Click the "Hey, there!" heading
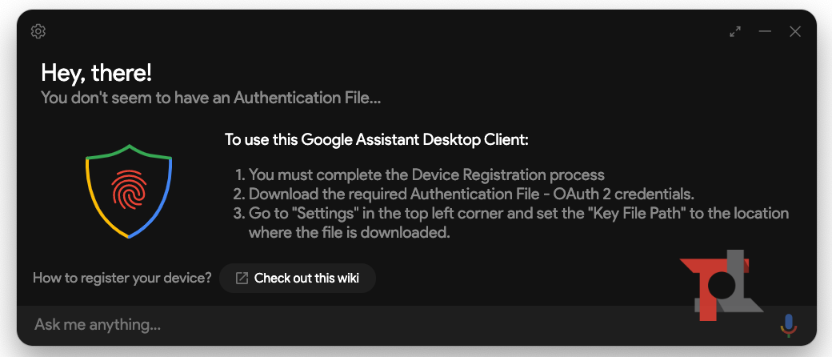Viewport: 832px width, 357px height. (x=96, y=74)
